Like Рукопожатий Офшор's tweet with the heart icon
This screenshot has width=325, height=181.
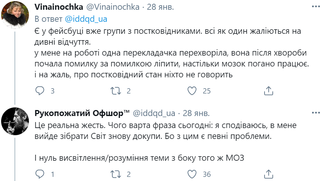(x=192, y=174)
